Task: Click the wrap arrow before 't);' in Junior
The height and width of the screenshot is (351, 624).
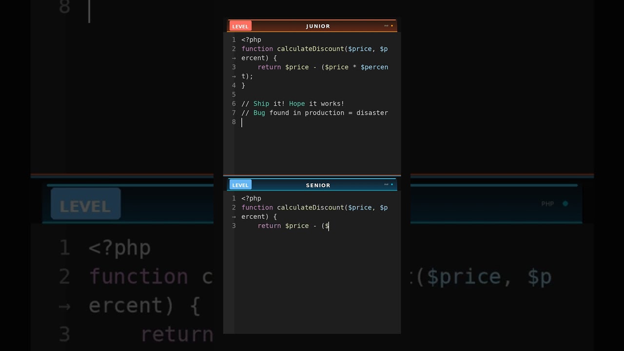Action: click(234, 77)
